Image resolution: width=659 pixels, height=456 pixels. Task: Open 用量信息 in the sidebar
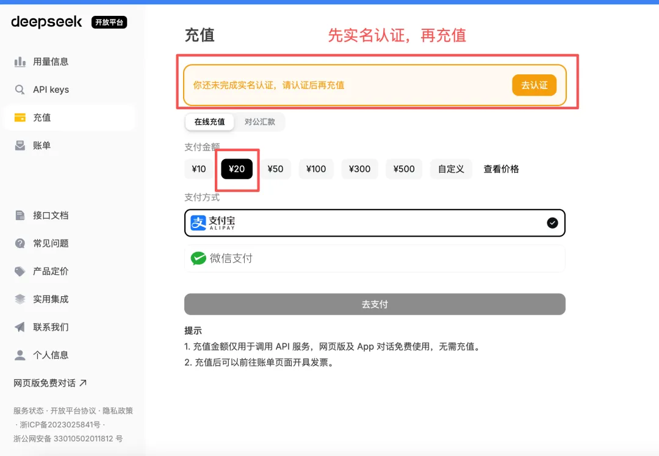[69, 62]
